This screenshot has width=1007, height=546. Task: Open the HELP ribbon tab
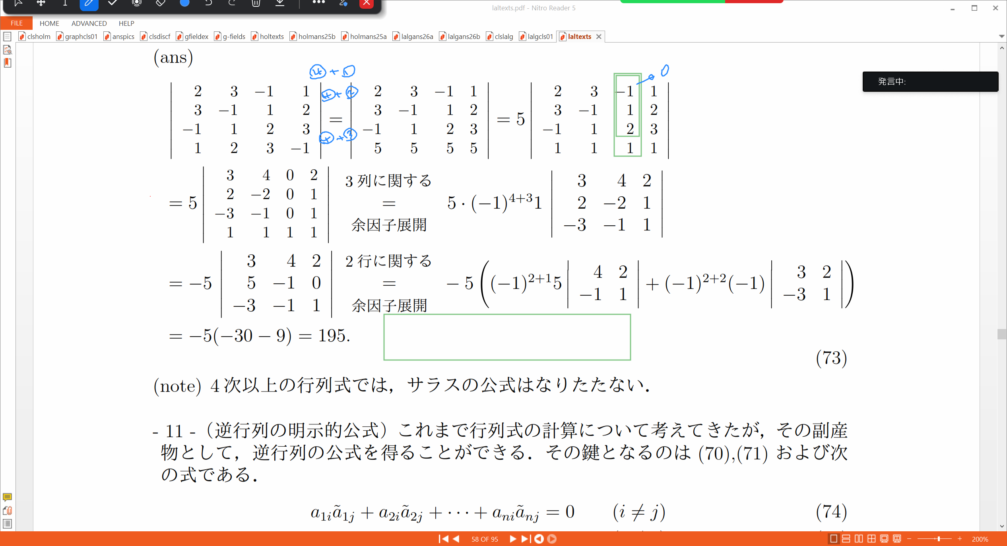(126, 23)
